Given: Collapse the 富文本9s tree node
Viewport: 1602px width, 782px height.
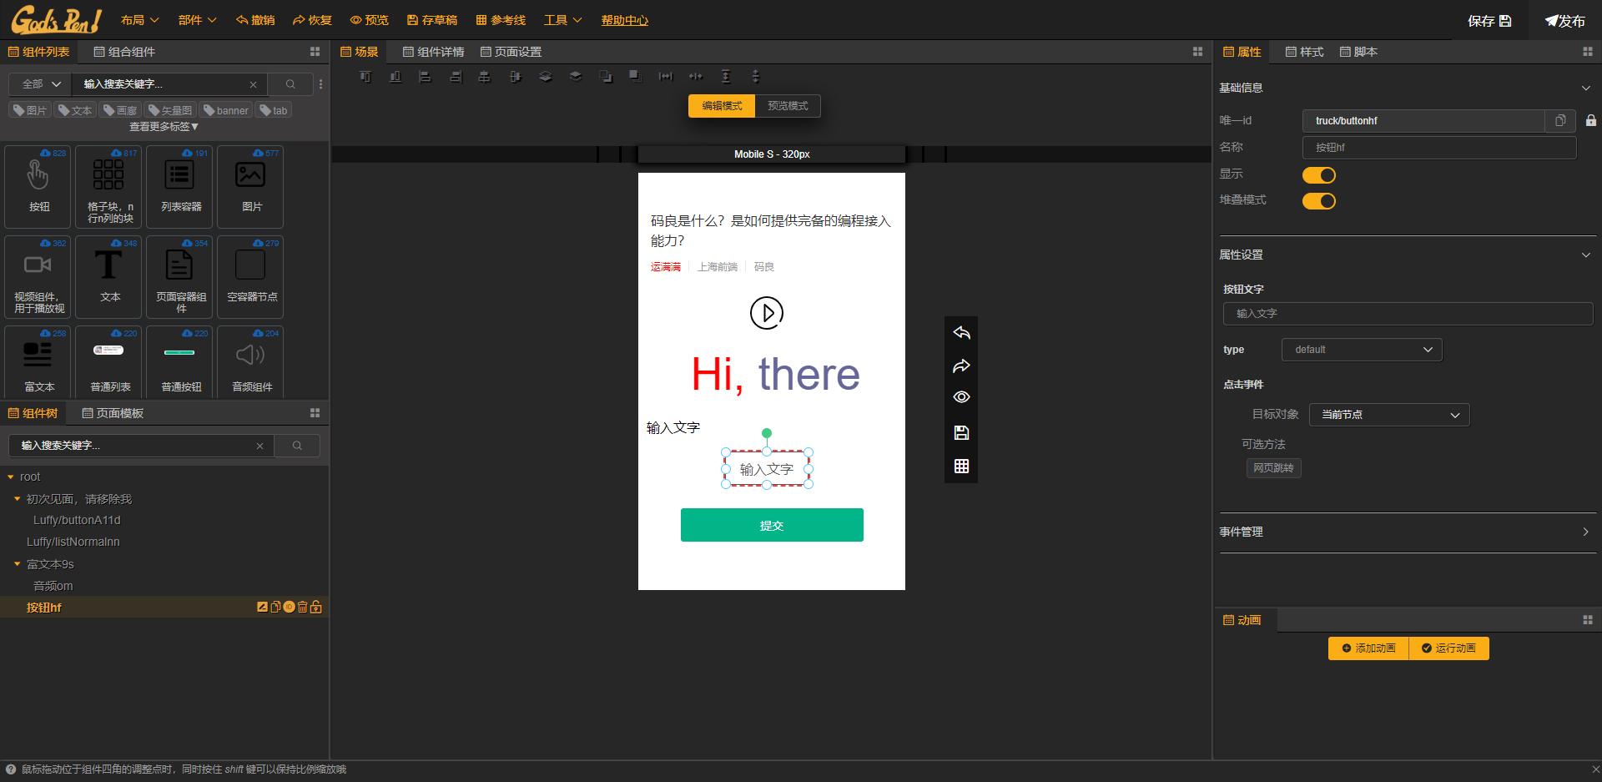Looking at the screenshot, I should coord(17,564).
